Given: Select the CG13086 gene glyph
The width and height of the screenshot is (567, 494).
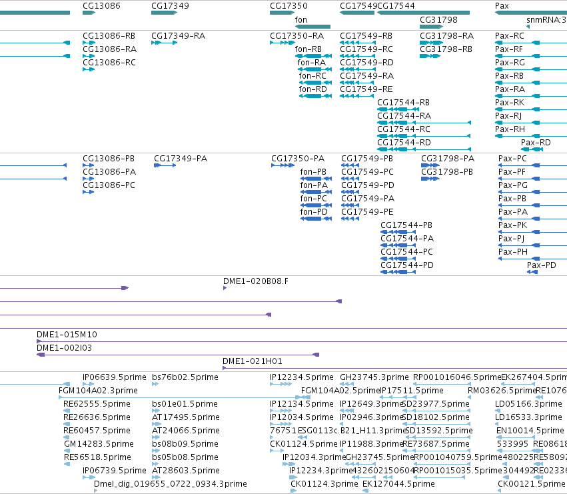Looking at the screenshot, I should click(89, 13).
